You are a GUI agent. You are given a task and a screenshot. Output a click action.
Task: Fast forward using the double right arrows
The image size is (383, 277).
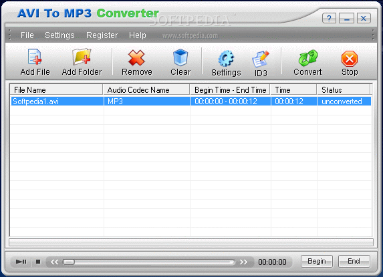coord(243,262)
